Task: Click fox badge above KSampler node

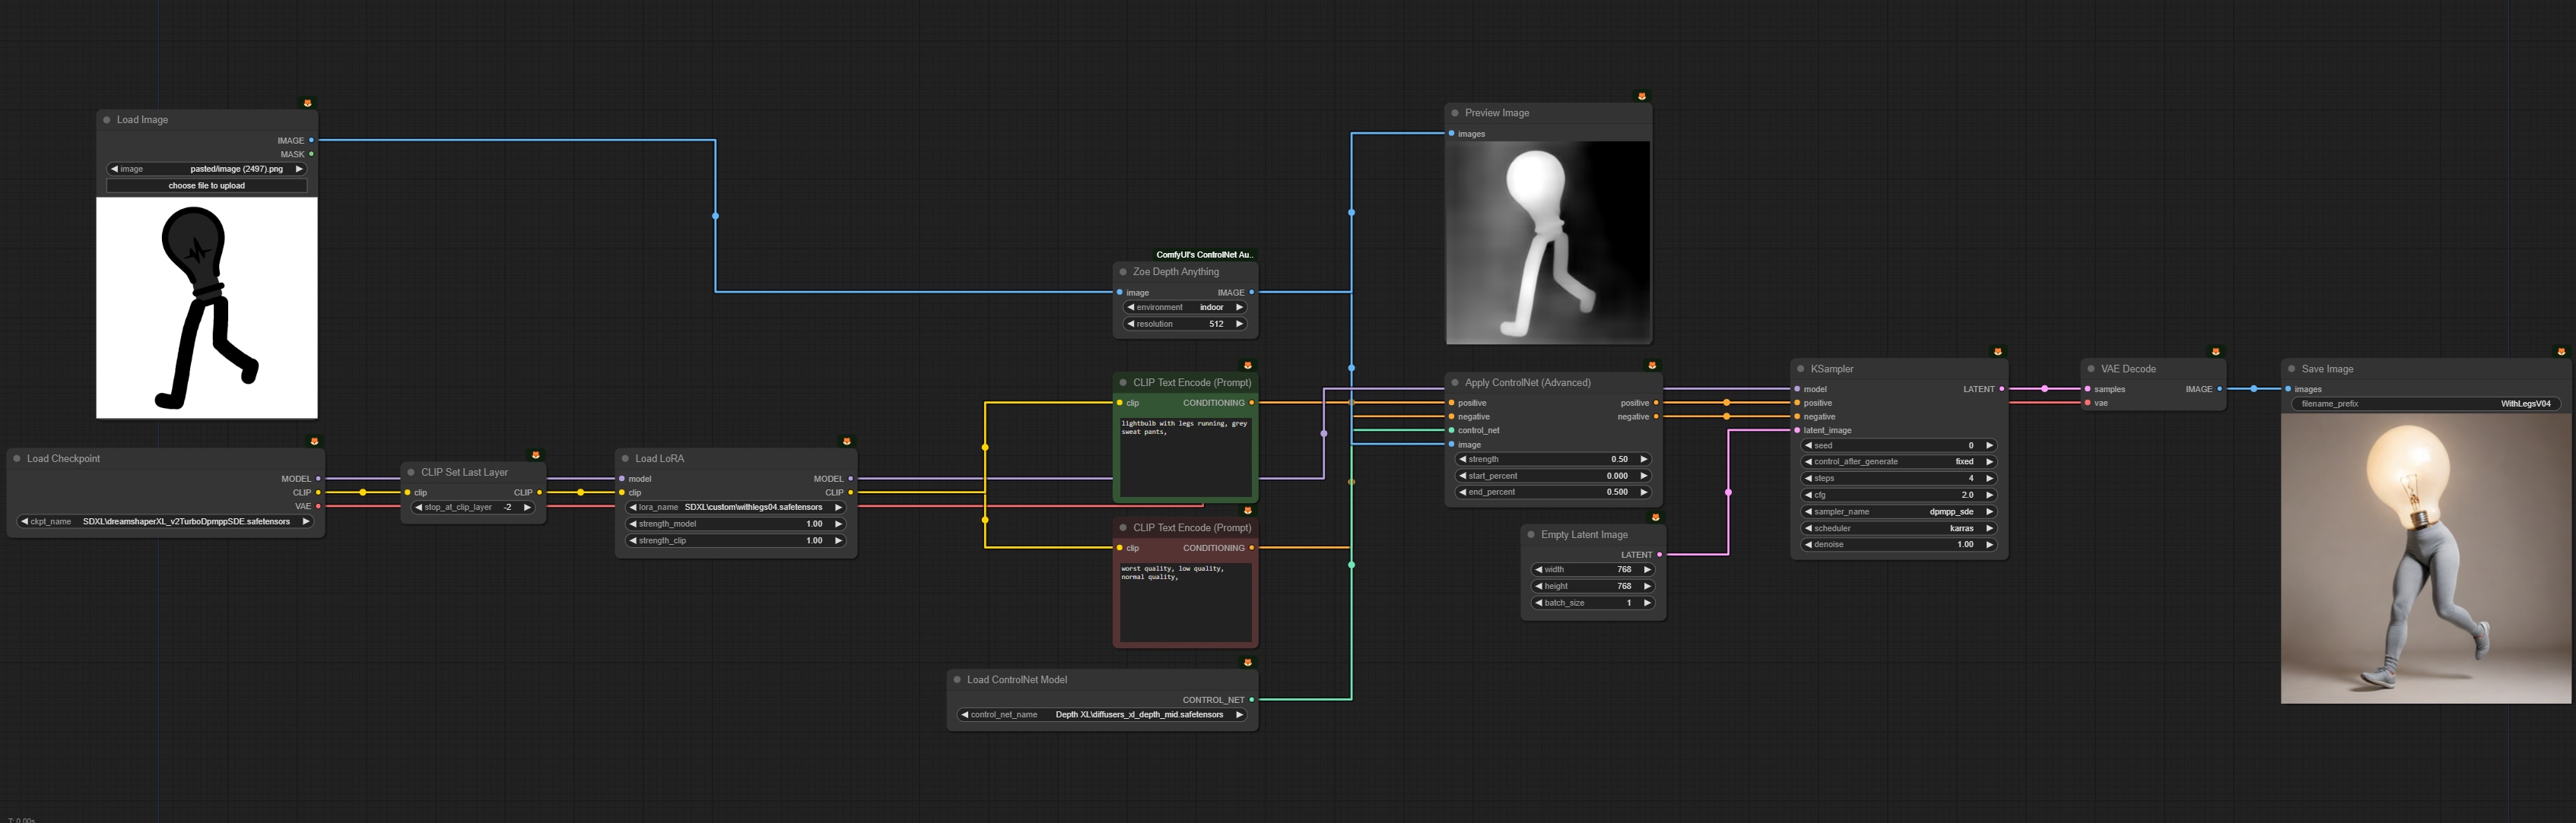Action: 1998,352
